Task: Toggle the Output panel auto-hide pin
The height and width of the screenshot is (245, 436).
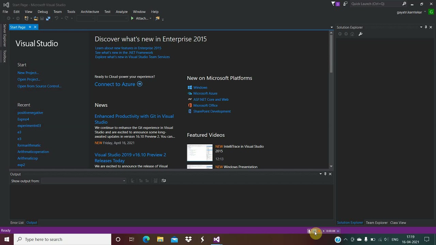Action: click(x=325, y=174)
